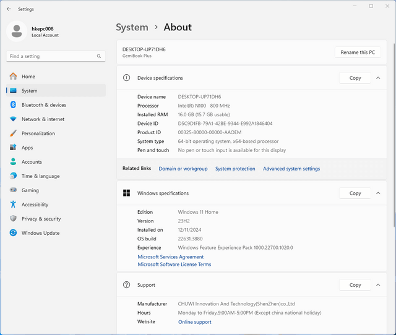Image resolution: width=396 pixels, height=335 pixels.
Task: Collapse the Windows specifications section
Action: tap(378, 193)
